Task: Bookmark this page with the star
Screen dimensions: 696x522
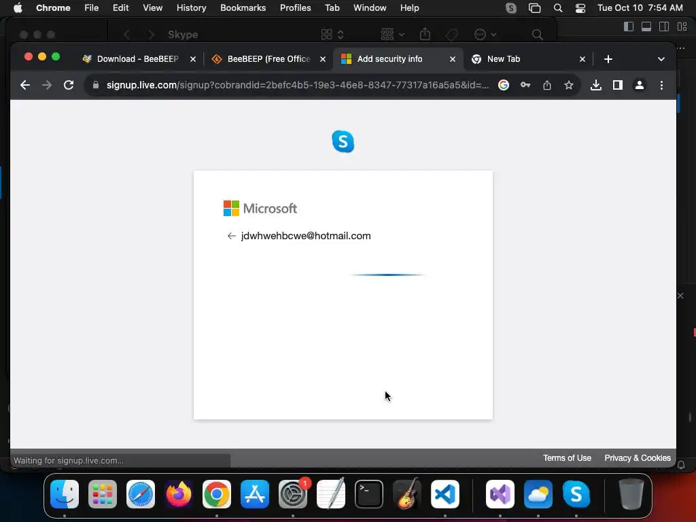Action: click(x=569, y=85)
